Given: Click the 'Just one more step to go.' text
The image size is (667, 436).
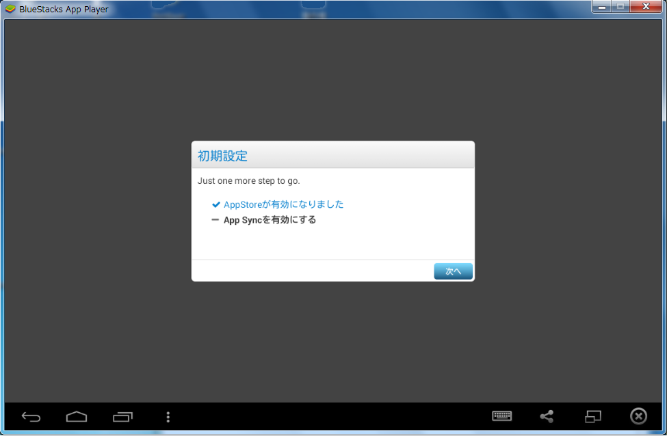Looking at the screenshot, I should [x=249, y=181].
